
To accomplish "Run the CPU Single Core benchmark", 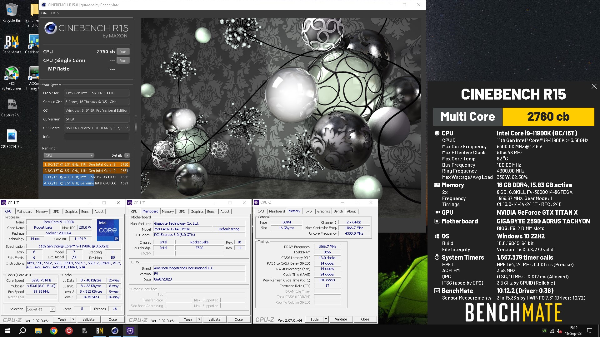I will [123, 61].
